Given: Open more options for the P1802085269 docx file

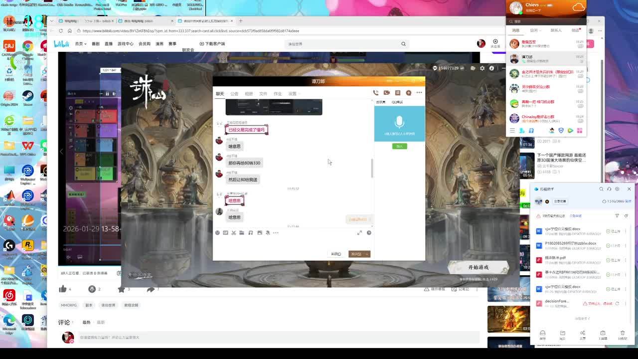Looking at the screenshot, I should [625, 246].
